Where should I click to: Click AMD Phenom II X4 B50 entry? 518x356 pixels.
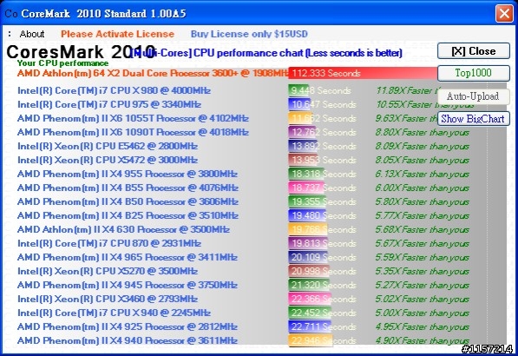click(128, 201)
